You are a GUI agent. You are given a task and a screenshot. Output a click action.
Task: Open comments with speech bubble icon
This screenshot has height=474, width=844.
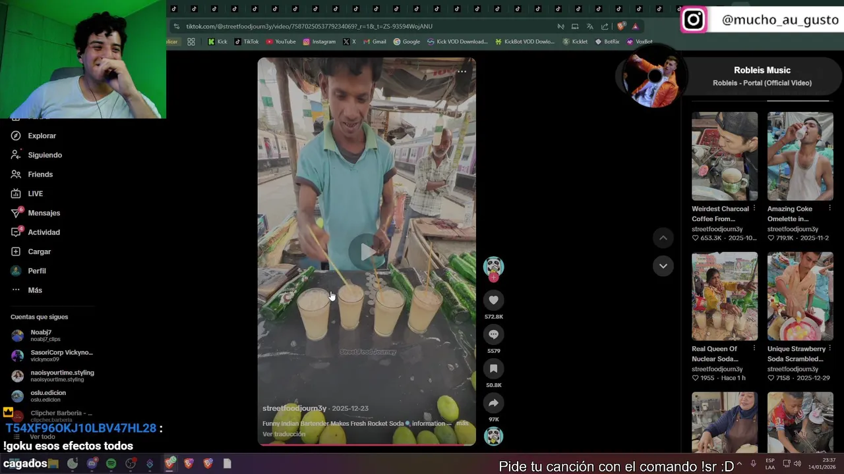[493, 334]
